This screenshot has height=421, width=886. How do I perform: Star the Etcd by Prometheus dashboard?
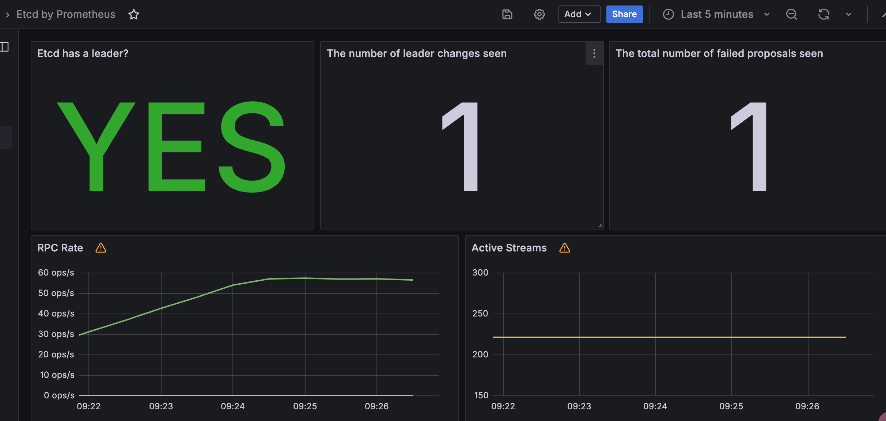tap(134, 14)
